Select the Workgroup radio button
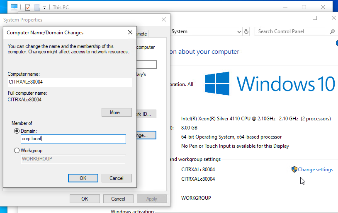The height and width of the screenshot is (213, 338). tap(17, 151)
